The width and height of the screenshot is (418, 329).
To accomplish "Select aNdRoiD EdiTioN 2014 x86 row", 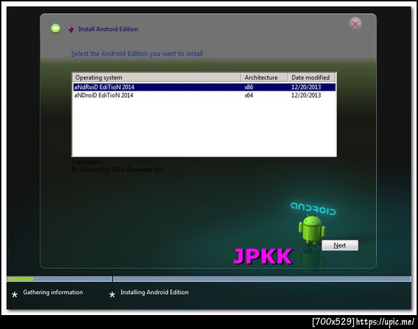I will tap(204, 87).
